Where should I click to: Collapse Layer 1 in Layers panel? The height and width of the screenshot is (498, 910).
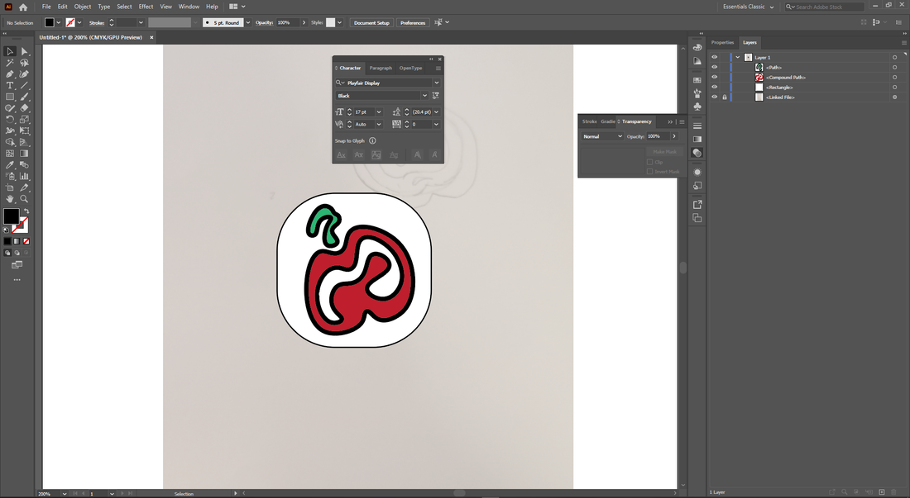[x=738, y=57]
